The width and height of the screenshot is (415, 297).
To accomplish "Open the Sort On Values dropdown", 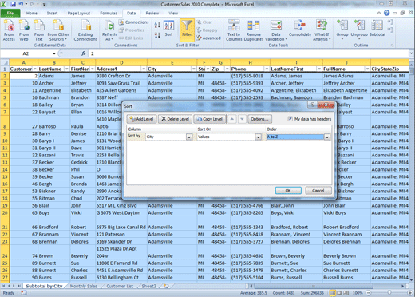I will point(258,137).
